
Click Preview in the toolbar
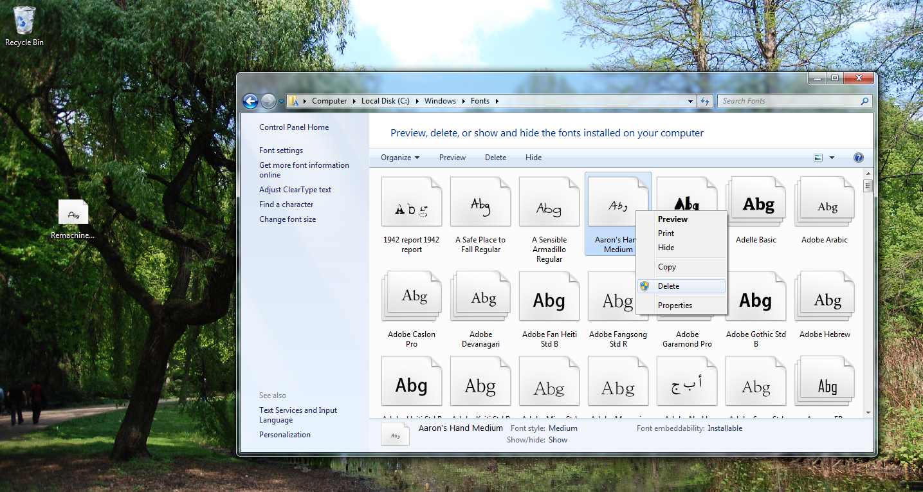[452, 158]
